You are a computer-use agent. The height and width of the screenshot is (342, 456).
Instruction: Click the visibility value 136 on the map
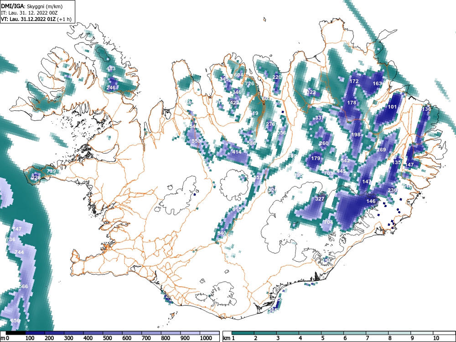pyautogui.click(x=426, y=109)
